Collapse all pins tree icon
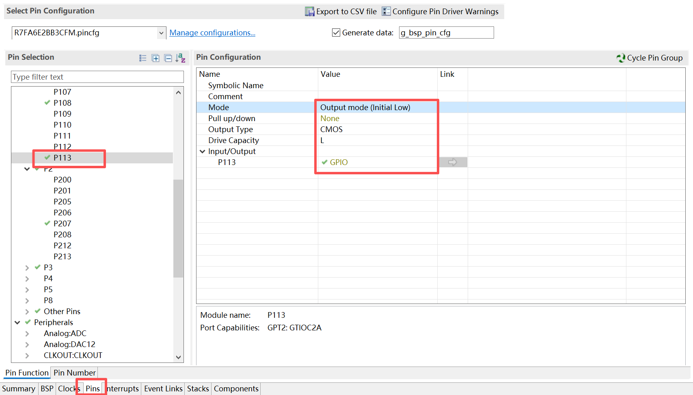 [168, 58]
